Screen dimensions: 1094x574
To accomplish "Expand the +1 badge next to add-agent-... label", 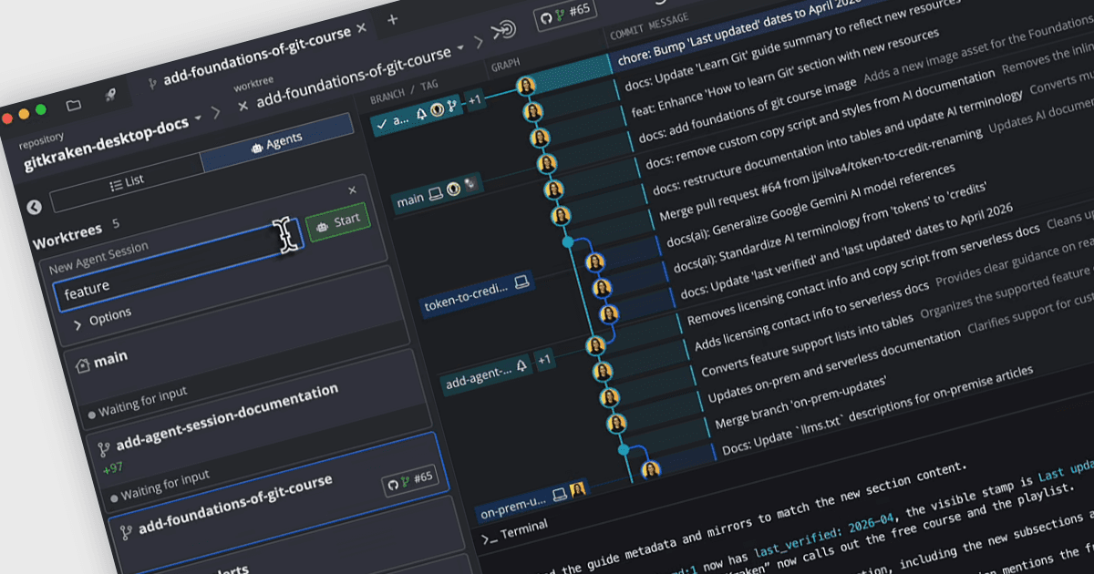I will [x=544, y=360].
